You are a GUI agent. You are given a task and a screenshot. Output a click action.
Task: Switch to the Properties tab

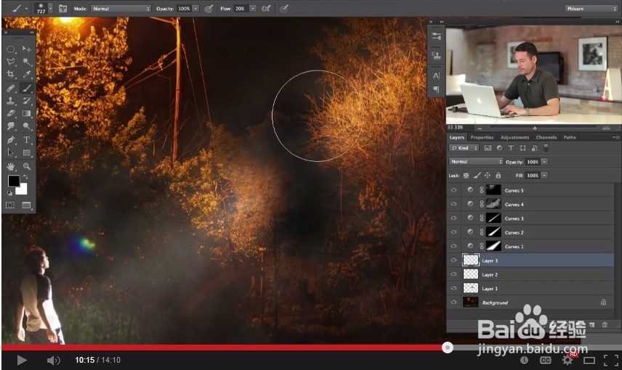pyautogui.click(x=482, y=137)
